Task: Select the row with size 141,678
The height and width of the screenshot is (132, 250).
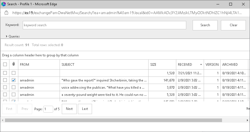Action: coord(5,80)
